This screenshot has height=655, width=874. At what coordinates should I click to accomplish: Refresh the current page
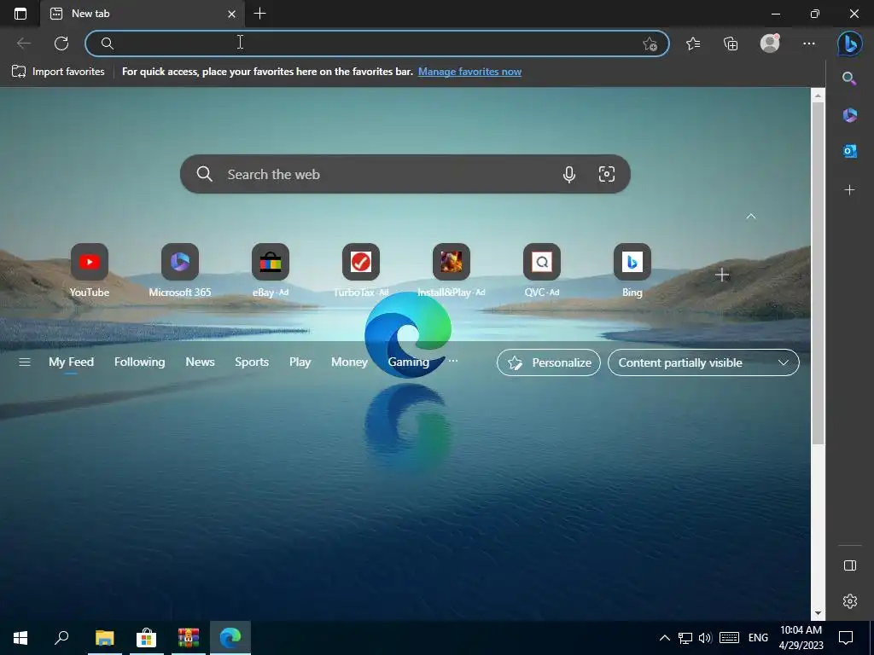pos(61,43)
